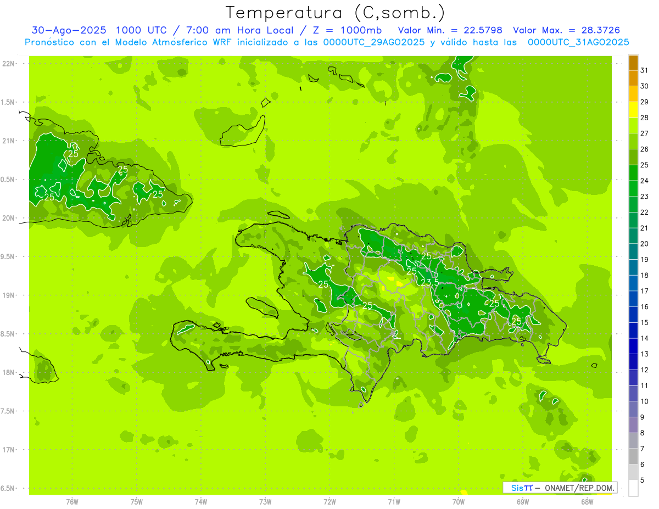Click the '15' value in the color legend
The image size is (659, 509).
pos(645,322)
